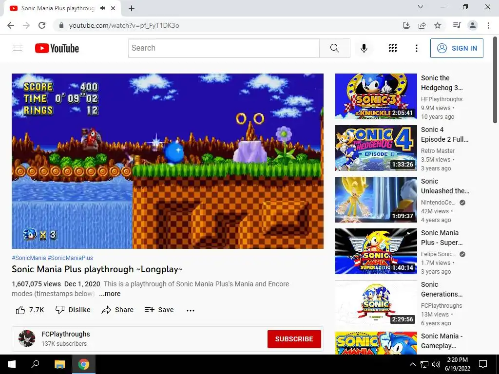
Task: Share the Sonic Mania Plus video
Action: coord(117,310)
